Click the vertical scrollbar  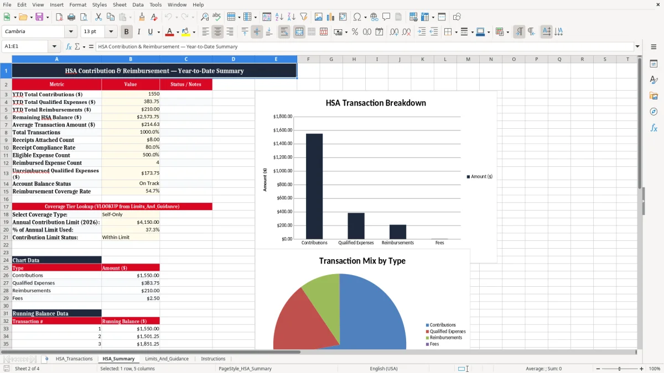click(640, 202)
